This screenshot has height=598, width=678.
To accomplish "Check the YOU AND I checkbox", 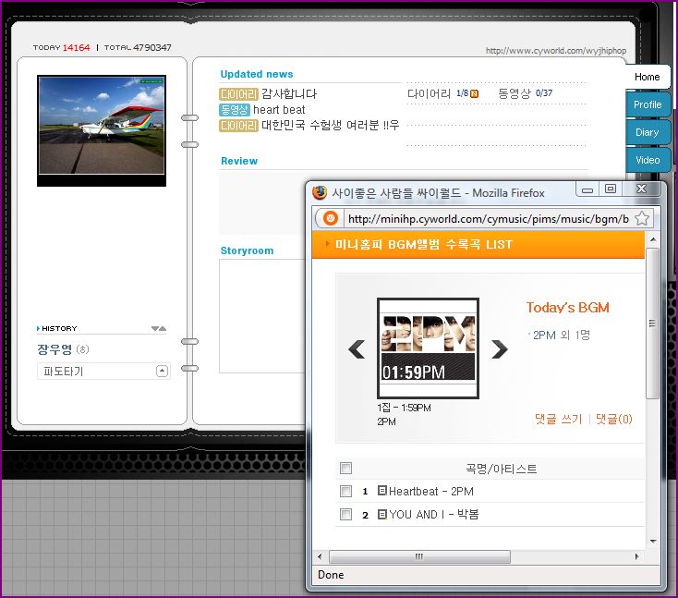I will (345, 514).
